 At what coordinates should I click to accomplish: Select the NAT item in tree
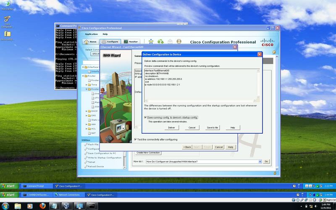pos(93,133)
